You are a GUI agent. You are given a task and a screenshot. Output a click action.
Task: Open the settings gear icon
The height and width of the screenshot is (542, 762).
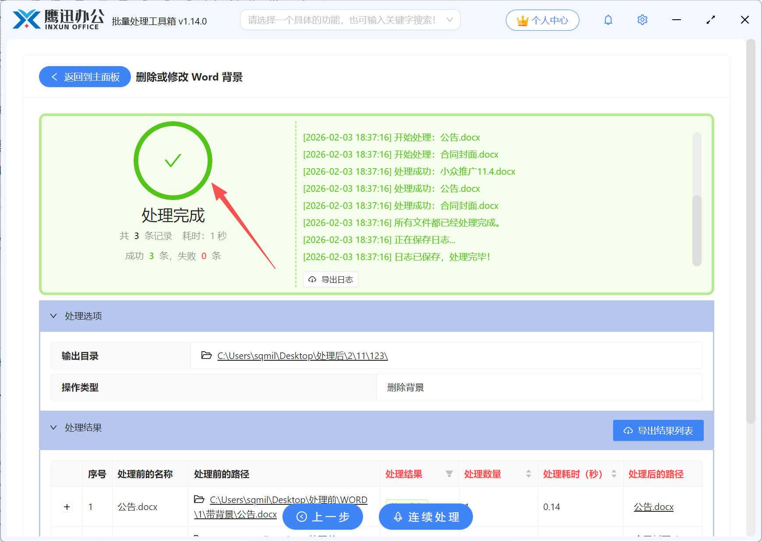[642, 20]
